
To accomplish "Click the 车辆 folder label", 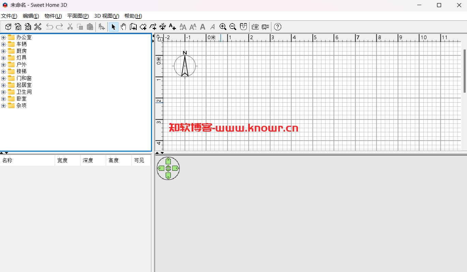I will pos(21,44).
